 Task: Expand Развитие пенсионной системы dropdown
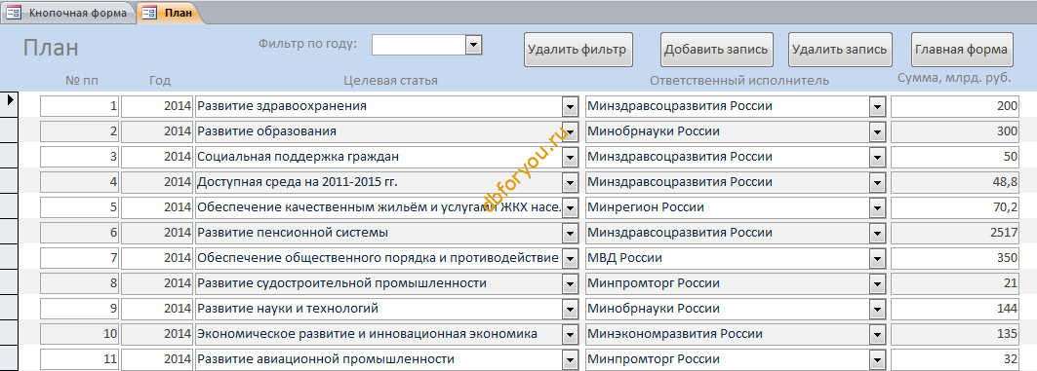pyautogui.click(x=570, y=233)
